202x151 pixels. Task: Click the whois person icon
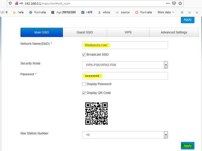coord(99,12)
